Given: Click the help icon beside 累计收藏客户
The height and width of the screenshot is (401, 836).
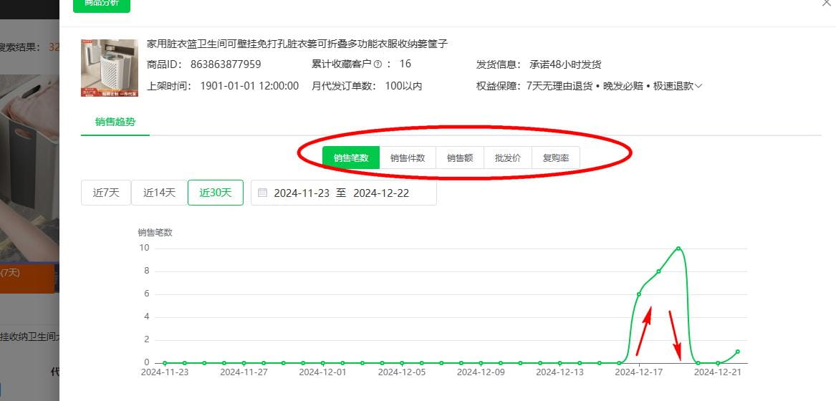Looking at the screenshot, I should pos(378,64).
